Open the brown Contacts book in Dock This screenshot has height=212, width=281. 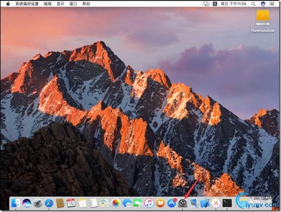tap(60, 203)
